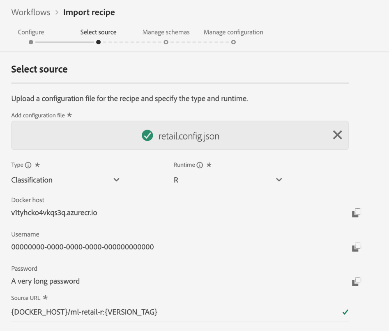Viewport: 389px width, 331px height.
Task: Open the Workflows breadcrumb link
Action: (31, 12)
